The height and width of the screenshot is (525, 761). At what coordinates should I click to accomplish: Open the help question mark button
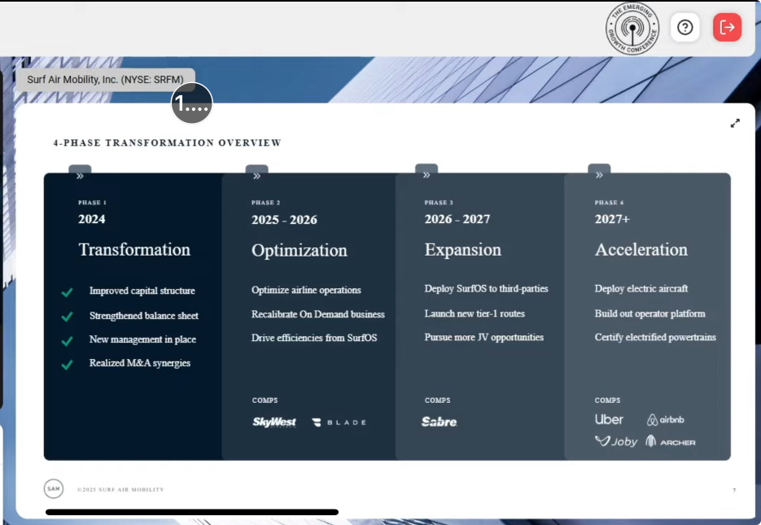click(684, 27)
